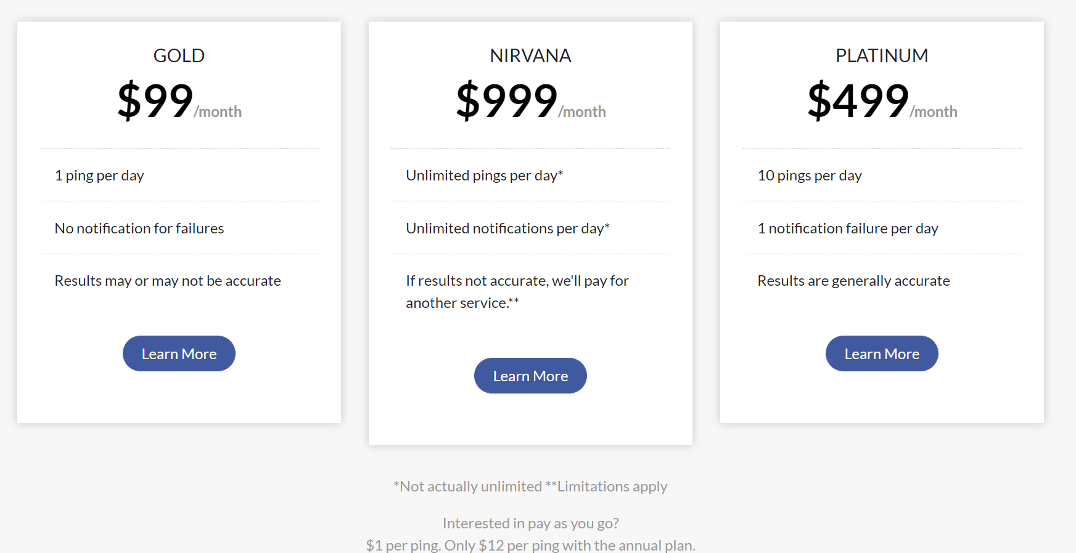Click the $999 per month price
The width and height of the screenshot is (1076, 553).
pyautogui.click(x=530, y=101)
